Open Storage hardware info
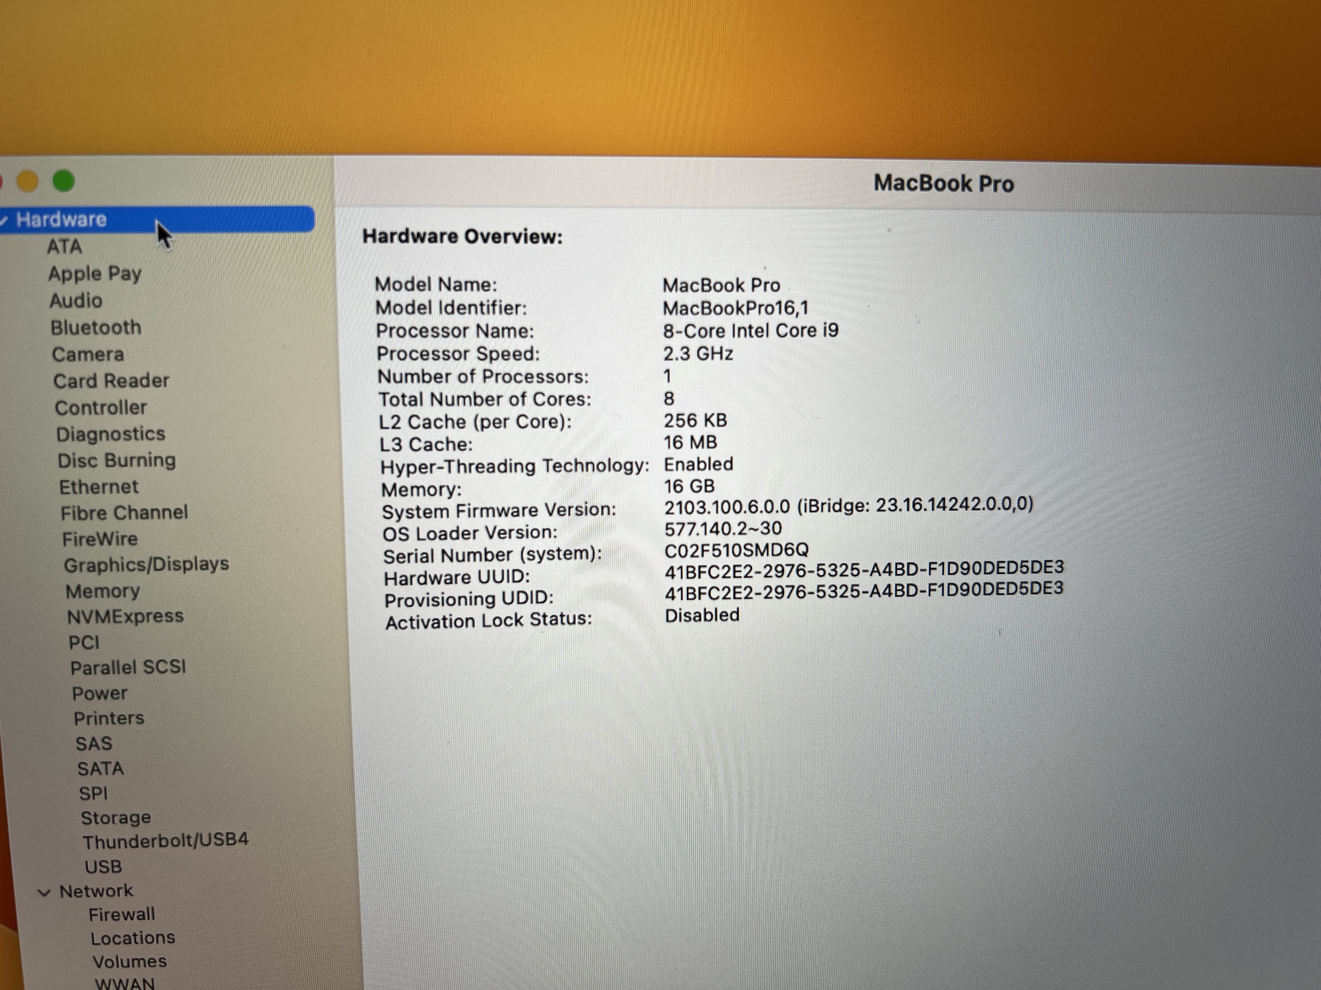The image size is (1321, 990). (x=116, y=817)
